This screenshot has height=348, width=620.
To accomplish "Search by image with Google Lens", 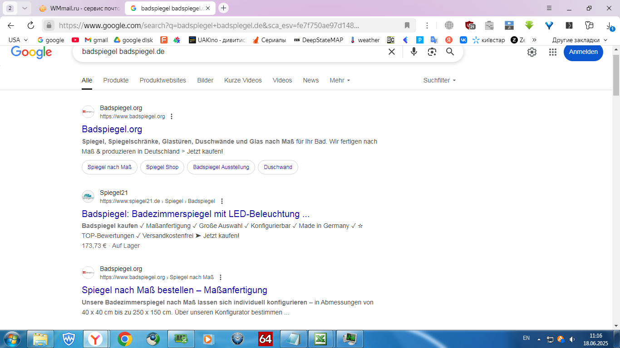I will click(x=432, y=52).
